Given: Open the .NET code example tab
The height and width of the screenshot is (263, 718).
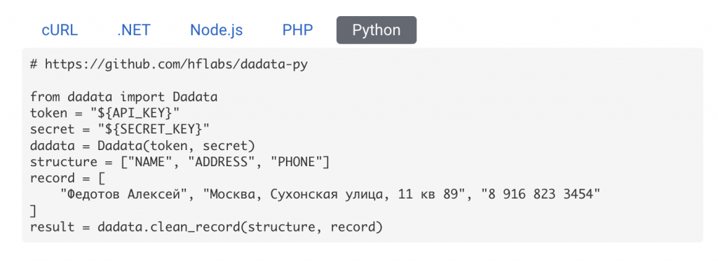Looking at the screenshot, I should (x=134, y=30).
